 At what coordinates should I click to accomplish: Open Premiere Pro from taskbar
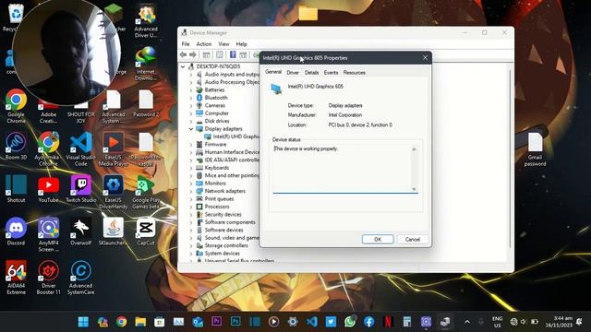click(217, 322)
